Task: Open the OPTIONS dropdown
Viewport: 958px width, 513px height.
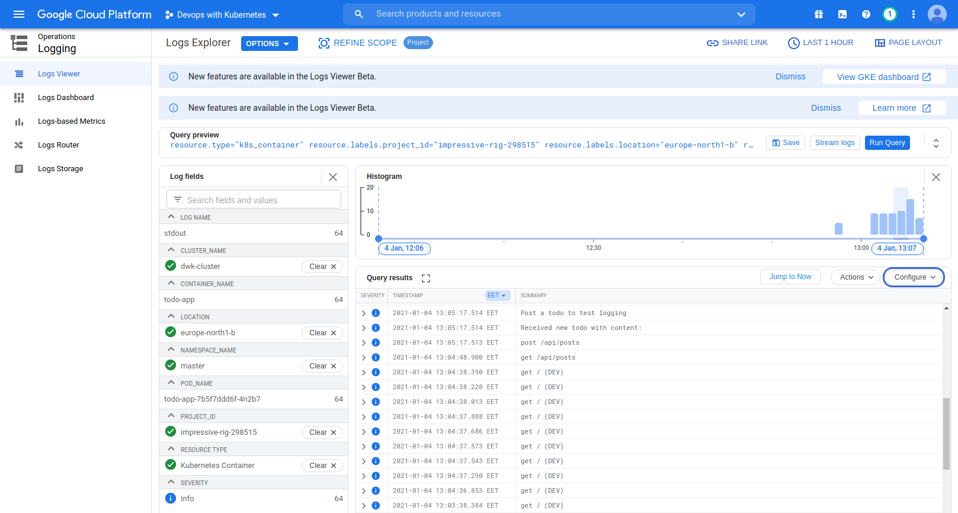Action: pos(269,43)
